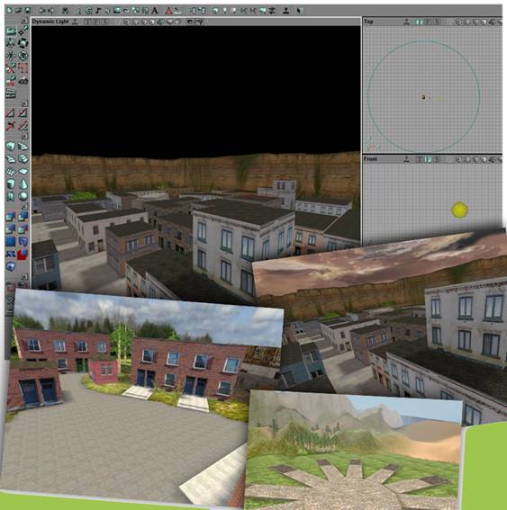This screenshot has width=507, height=510.
Task: Click the New Level icon in top toolbar
Action: click(x=9, y=11)
